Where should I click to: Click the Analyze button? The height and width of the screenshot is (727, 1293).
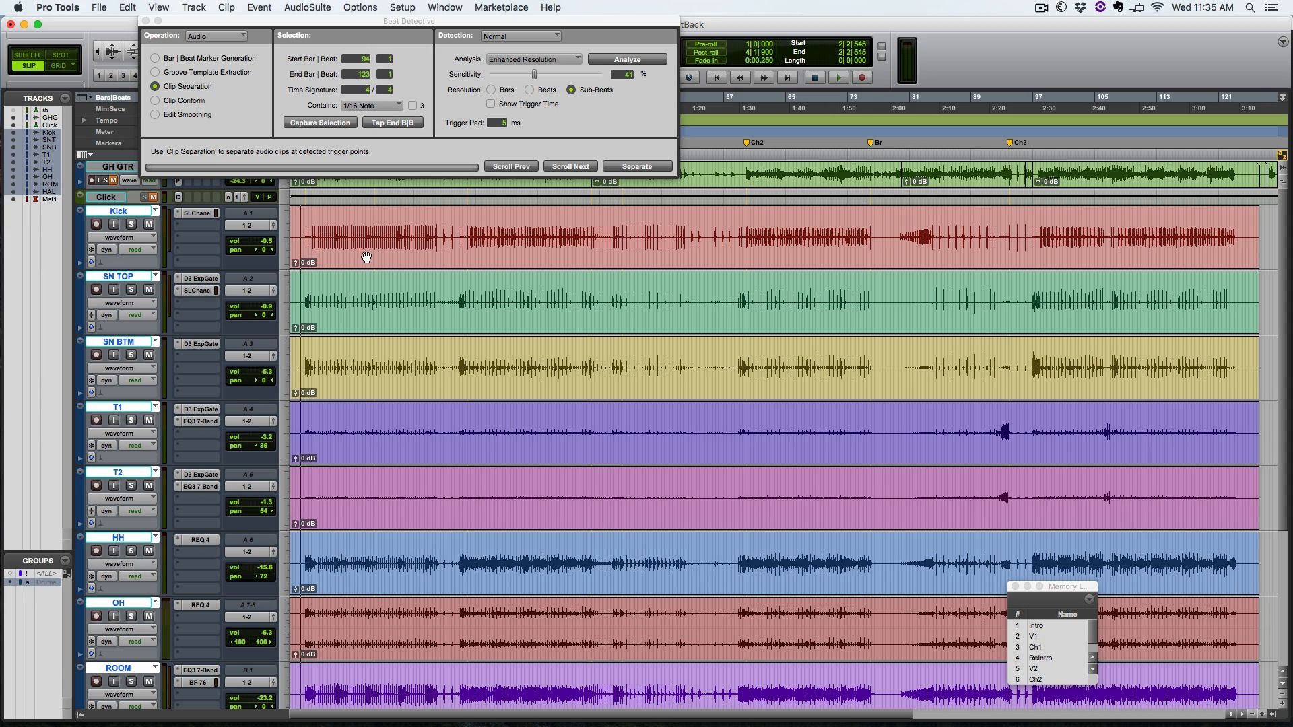pyautogui.click(x=627, y=59)
